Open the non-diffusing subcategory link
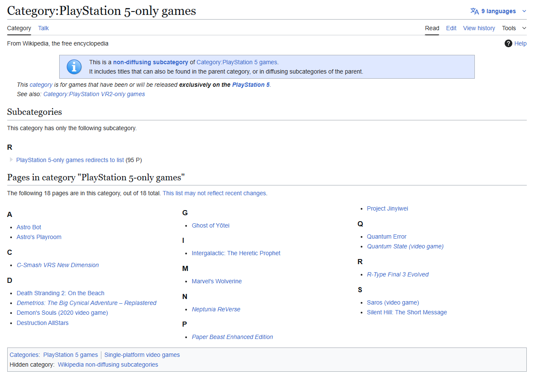Image resolution: width=537 pixels, height=376 pixels. (150, 62)
